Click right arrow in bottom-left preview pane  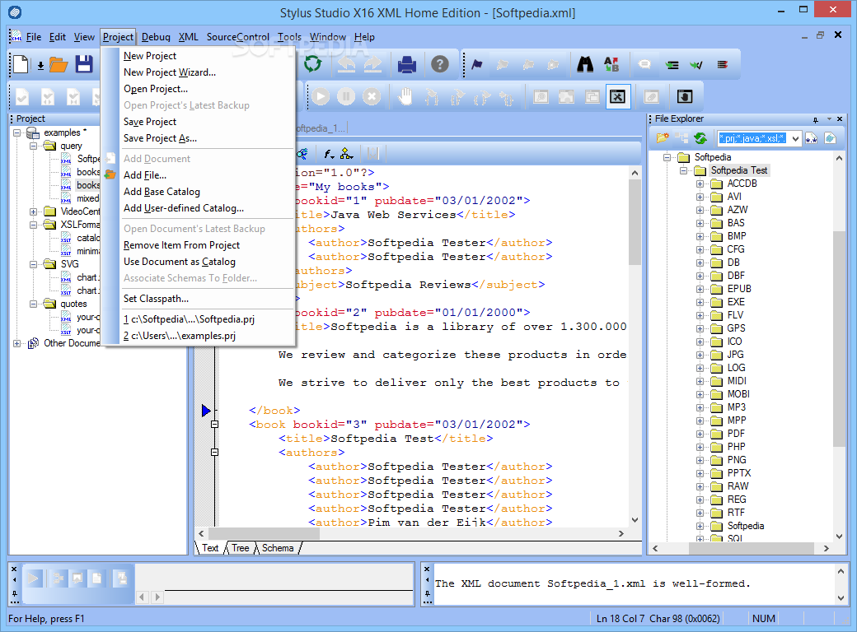pos(157,597)
